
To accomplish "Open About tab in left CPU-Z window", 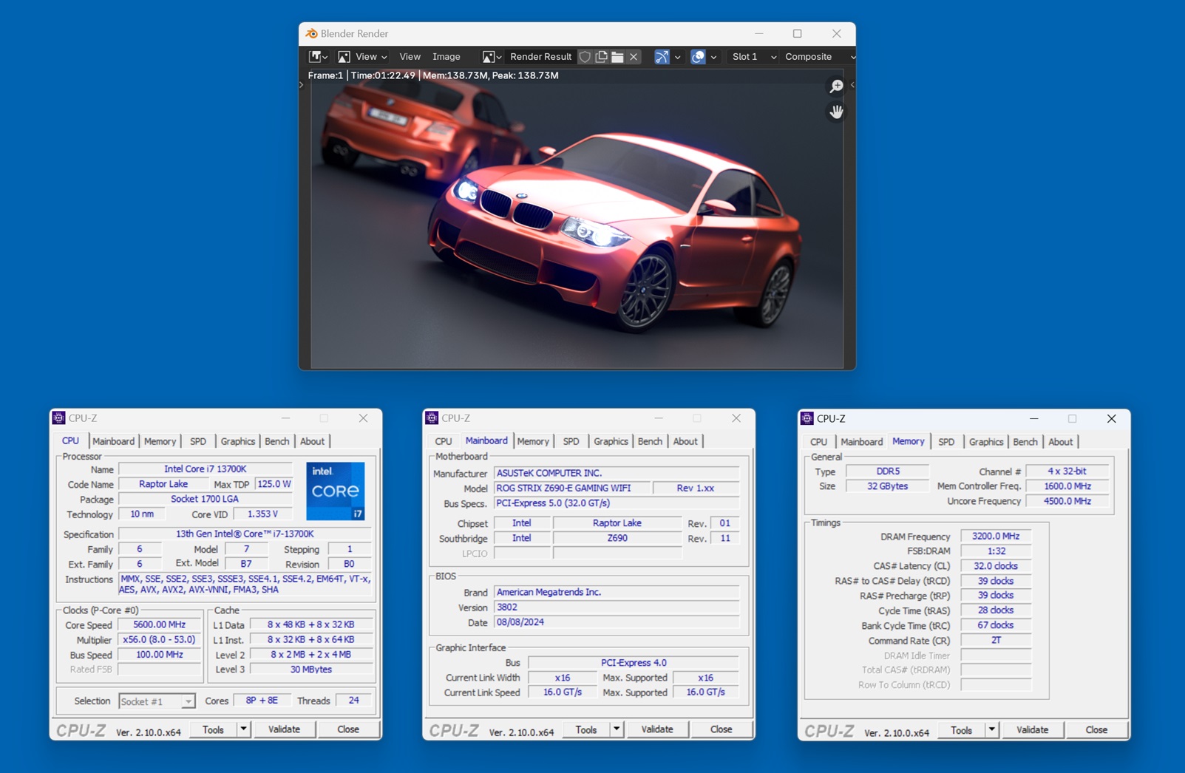I will 312,441.
